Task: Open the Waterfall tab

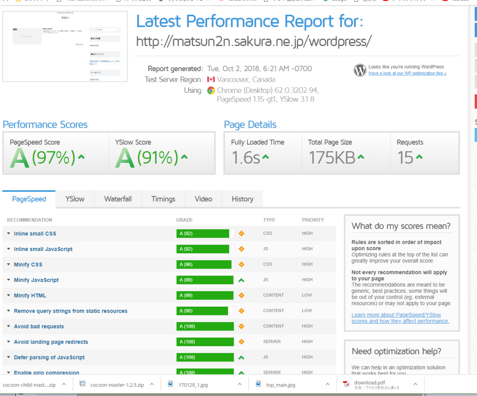Action: [x=118, y=199]
